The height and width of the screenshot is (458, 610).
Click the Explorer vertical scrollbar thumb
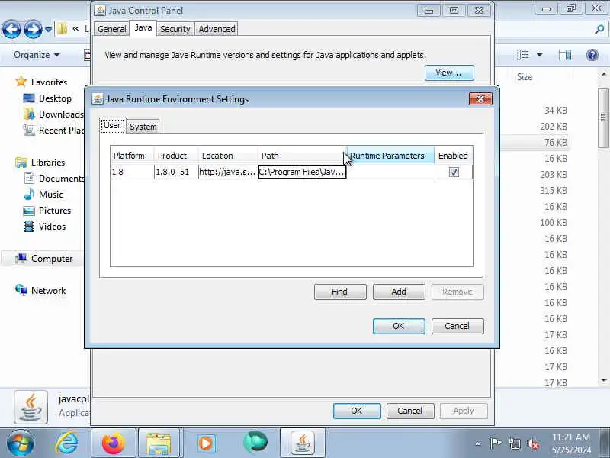604,118
